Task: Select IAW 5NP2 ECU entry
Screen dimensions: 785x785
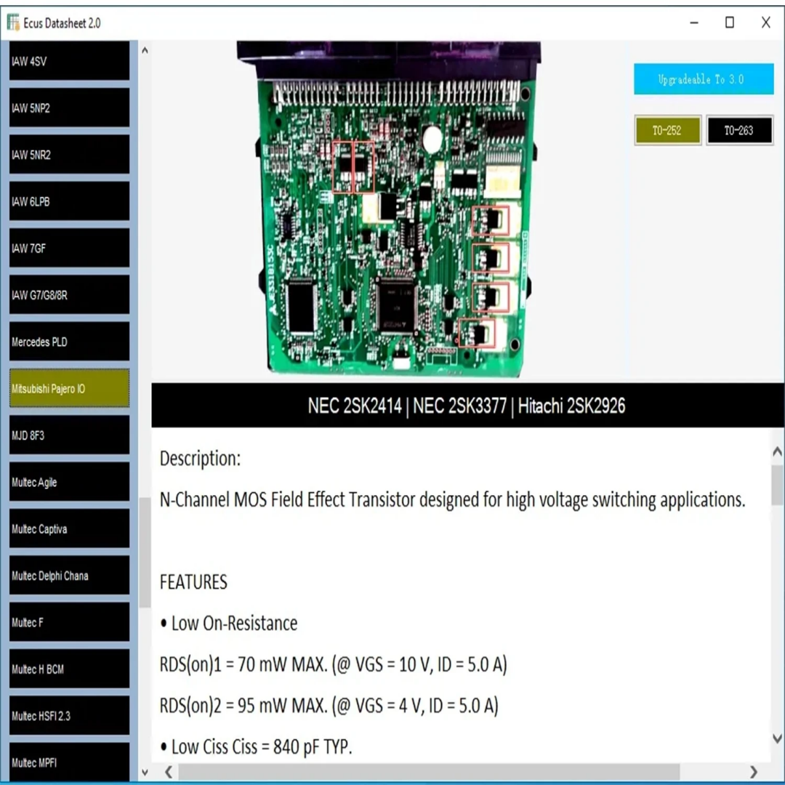Action: 69,108
